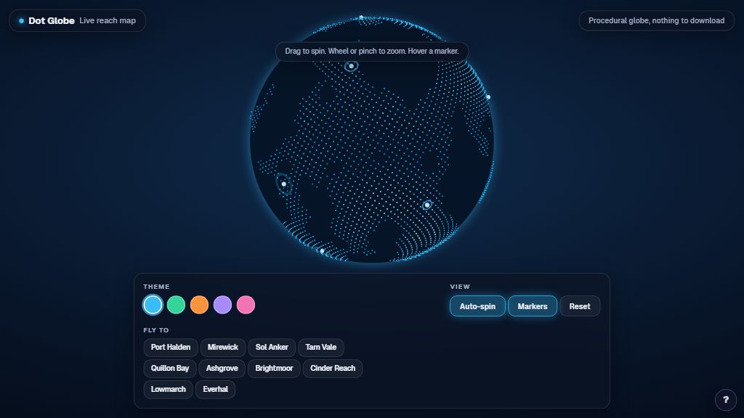Reset the globe view
744x418 pixels.
coord(580,306)
